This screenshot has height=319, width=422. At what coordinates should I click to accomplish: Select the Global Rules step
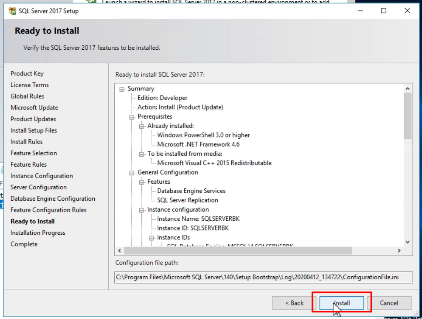click(27, 96)
